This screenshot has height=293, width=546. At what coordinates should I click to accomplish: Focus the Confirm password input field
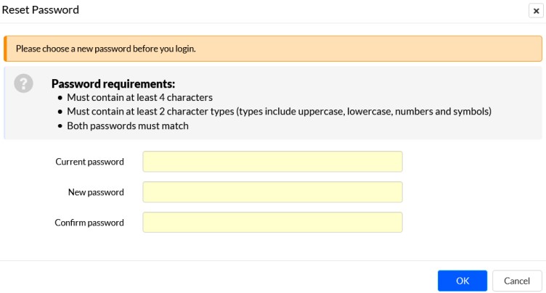point(273,223)
